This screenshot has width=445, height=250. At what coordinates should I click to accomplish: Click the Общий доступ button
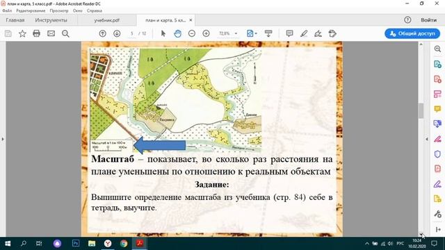(x=412, y=33)
